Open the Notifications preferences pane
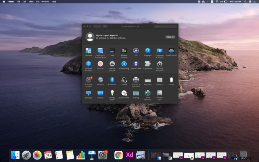This screenshot has height=162, width=259. tap(171, 51)
